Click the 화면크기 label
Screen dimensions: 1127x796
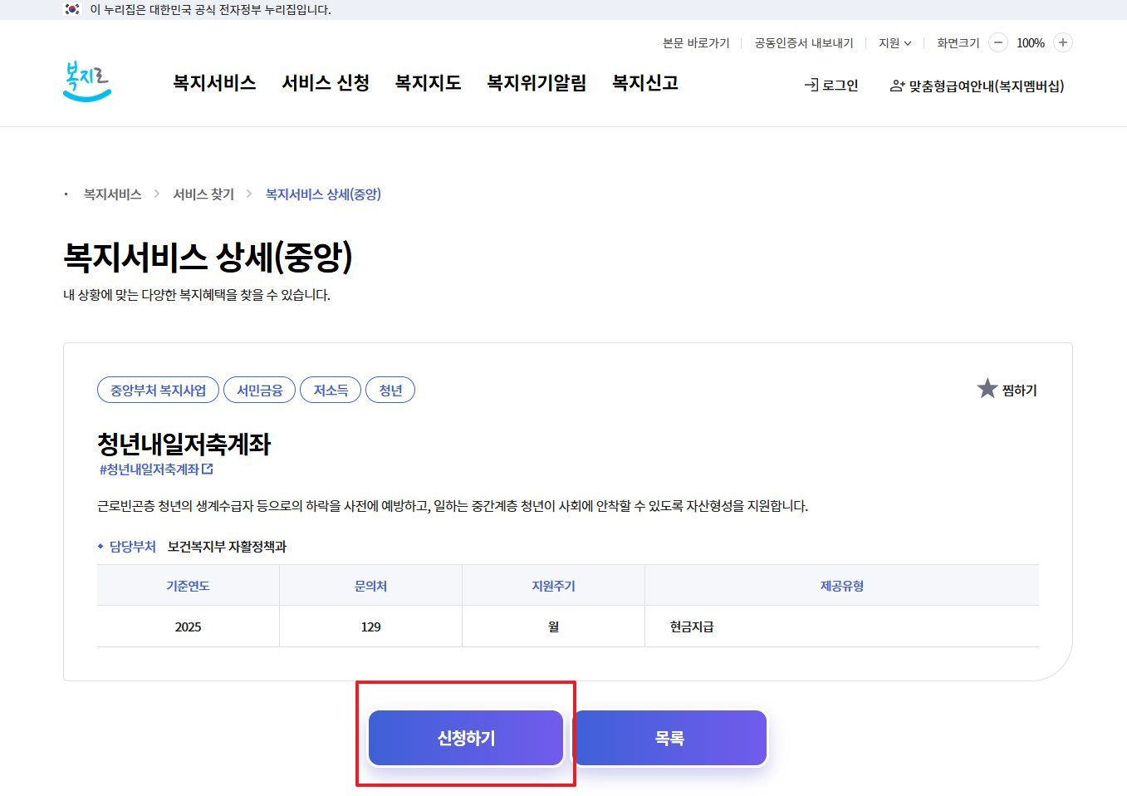(x=958, y=43)
